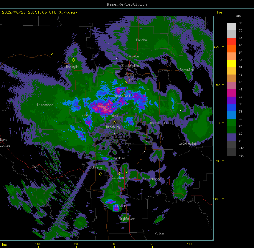This screenshot has height=248, width=254.
Task: Click the Strathmore town label
Action: coord(152,179)
